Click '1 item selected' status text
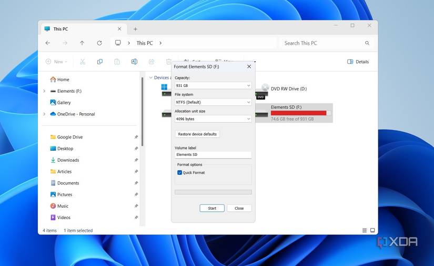 coord(78,230)
